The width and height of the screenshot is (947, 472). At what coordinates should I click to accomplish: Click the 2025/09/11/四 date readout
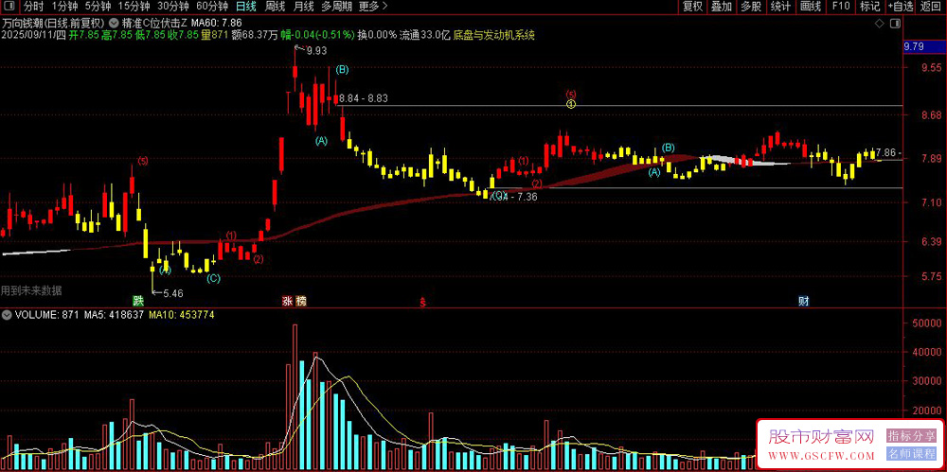pyautogui.click(x=33, y=35)
